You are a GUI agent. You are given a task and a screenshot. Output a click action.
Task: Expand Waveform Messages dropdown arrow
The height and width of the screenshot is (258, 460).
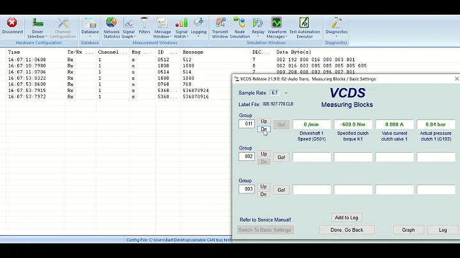click(286, 36)
